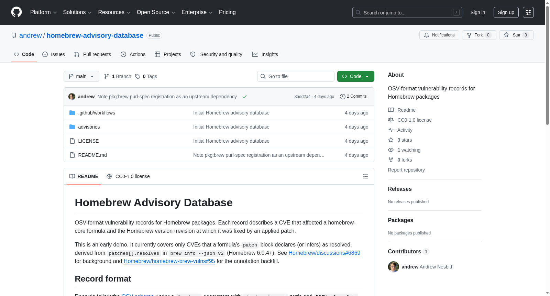Open the GitHub homepage logo
The height and width of the screenshot is (296, 550).
click(16, 12)
